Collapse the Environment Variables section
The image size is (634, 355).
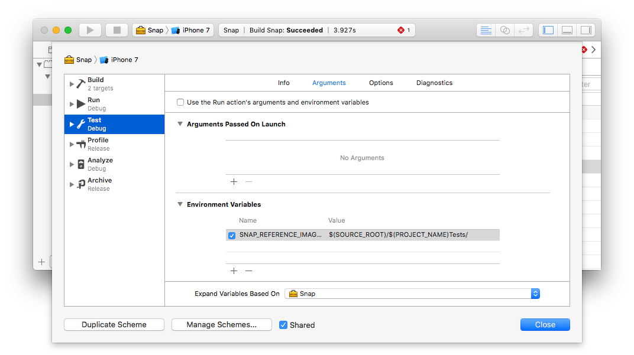[x=180, y=204]
